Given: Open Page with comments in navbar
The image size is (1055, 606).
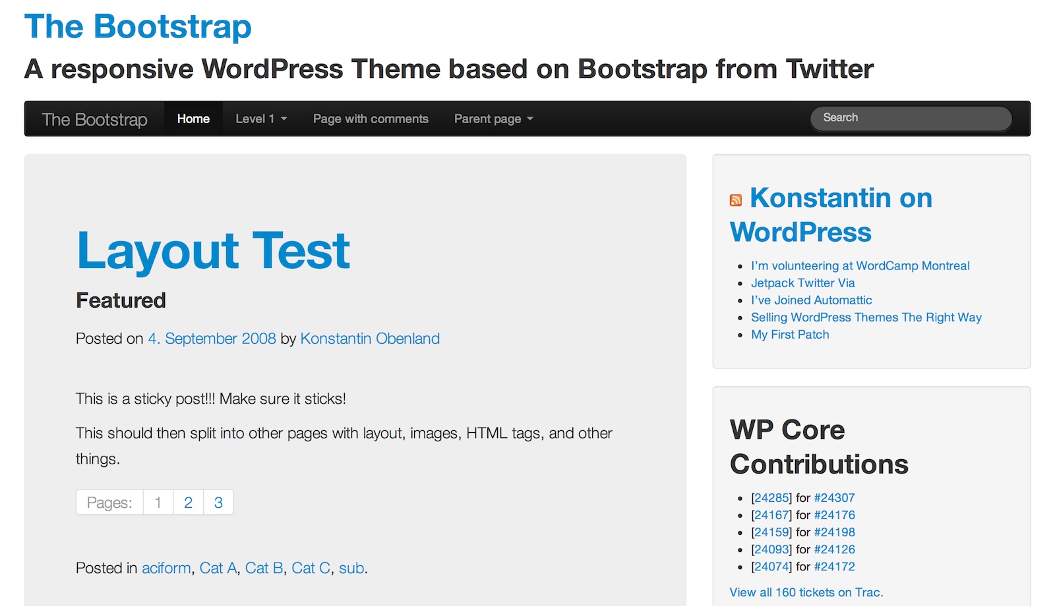Looking at the screenshot, I should 371,119.
